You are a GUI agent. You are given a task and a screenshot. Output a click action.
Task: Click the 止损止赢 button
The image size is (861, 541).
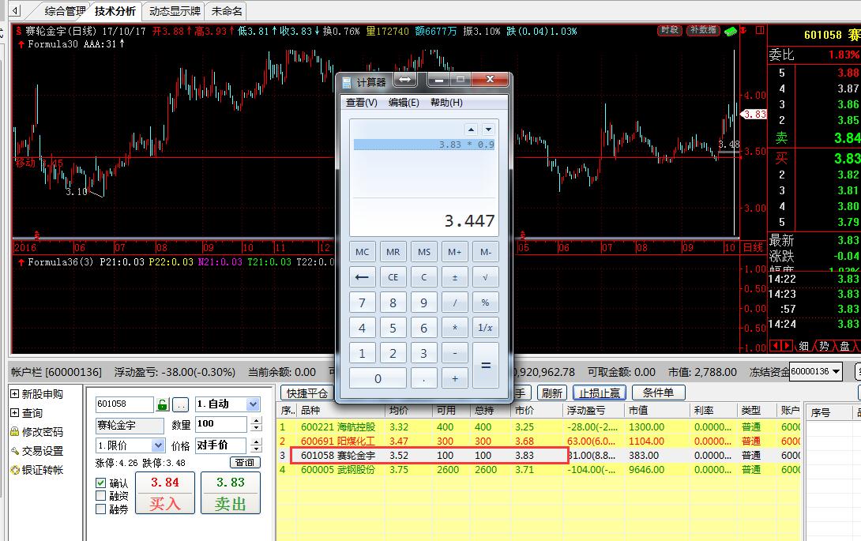coord(599,393)
